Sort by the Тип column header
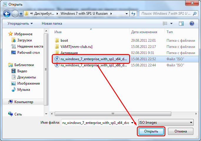Screen dimensions: 201x141 [170, 32]
